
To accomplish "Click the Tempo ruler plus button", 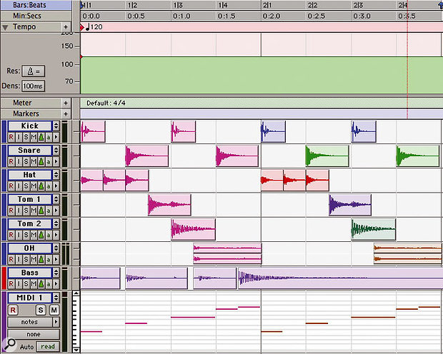I will click(66, 27).
